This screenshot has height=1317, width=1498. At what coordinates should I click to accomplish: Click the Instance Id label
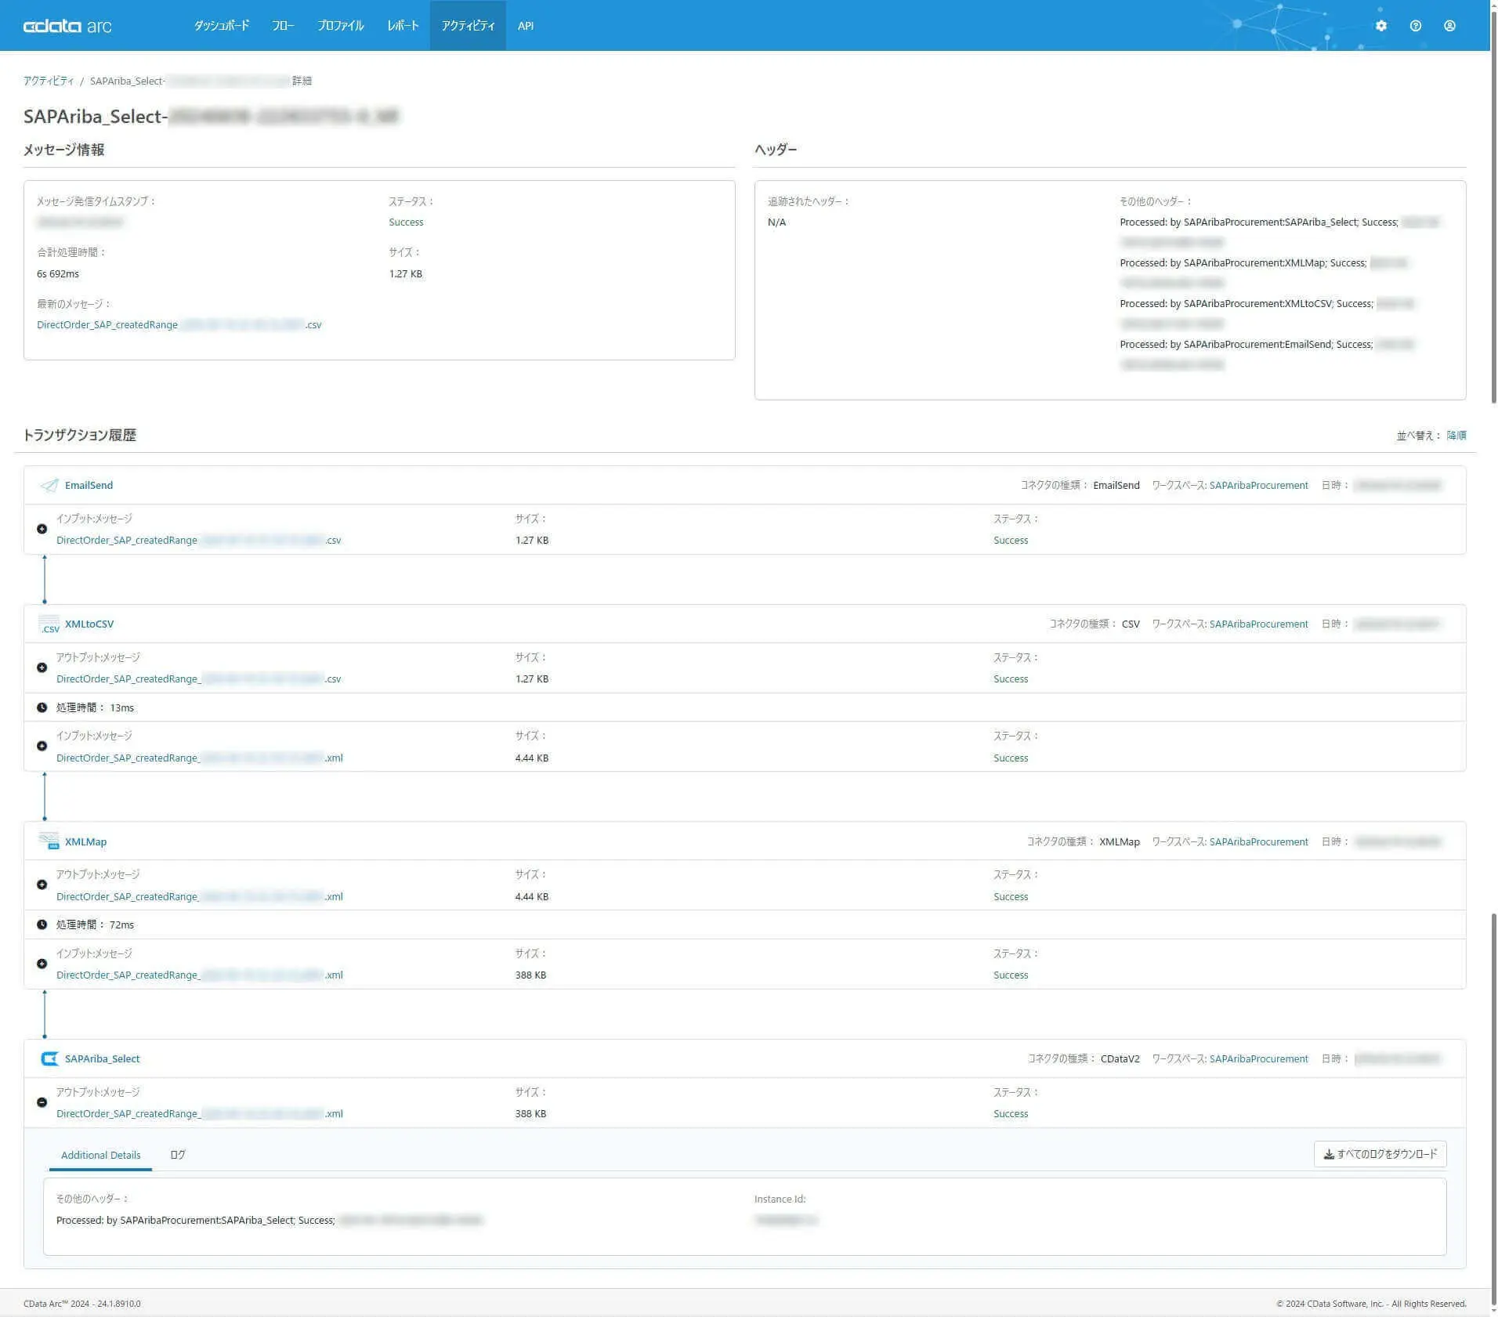[x=780, y=1199]
